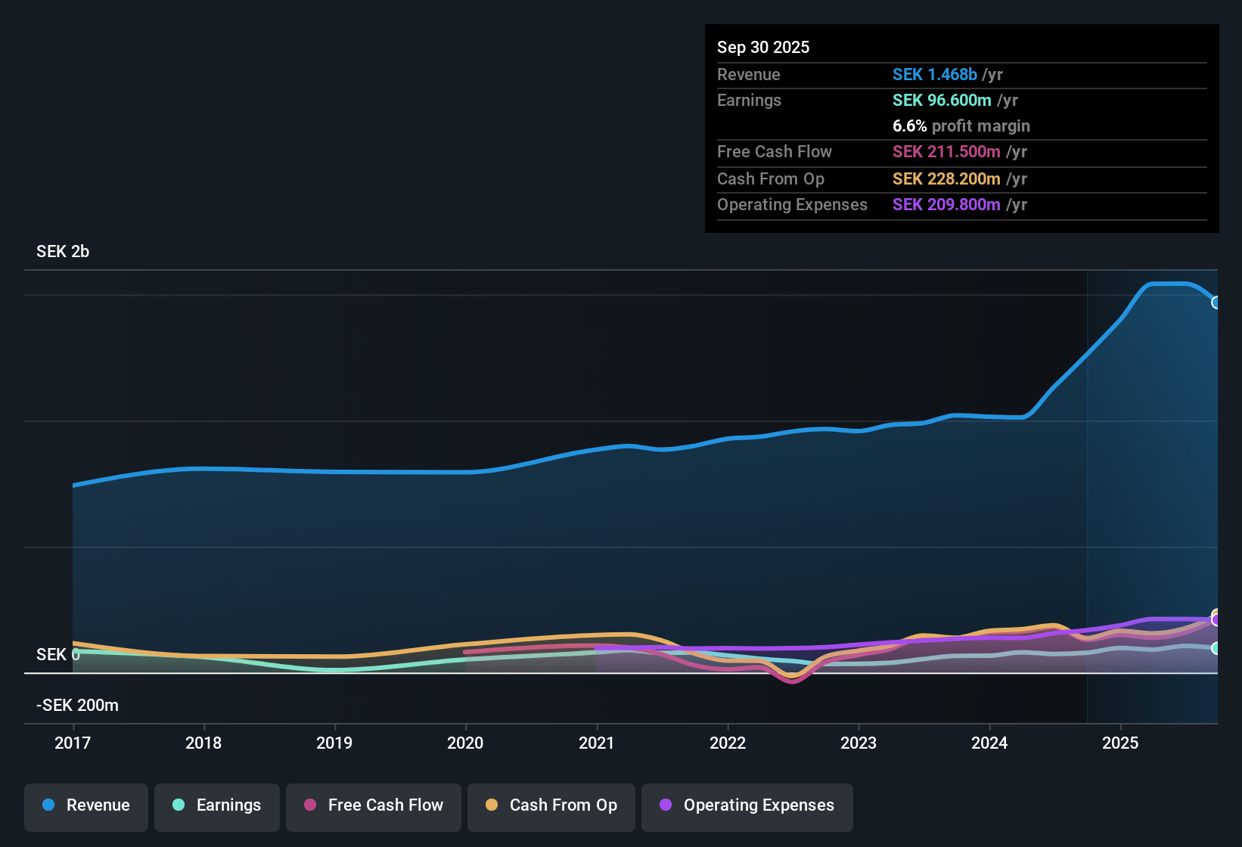
Task: Click the pink Free Cash Flow legend dot
Action: (x=309, y=805)
